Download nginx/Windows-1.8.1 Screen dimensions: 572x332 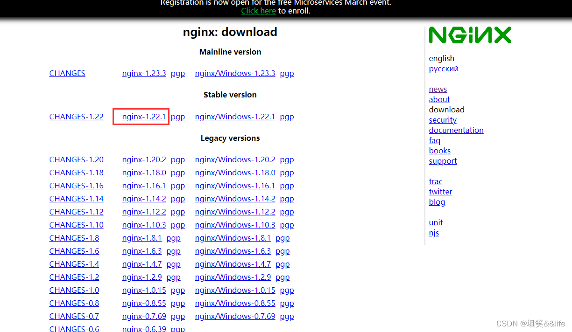233,238
